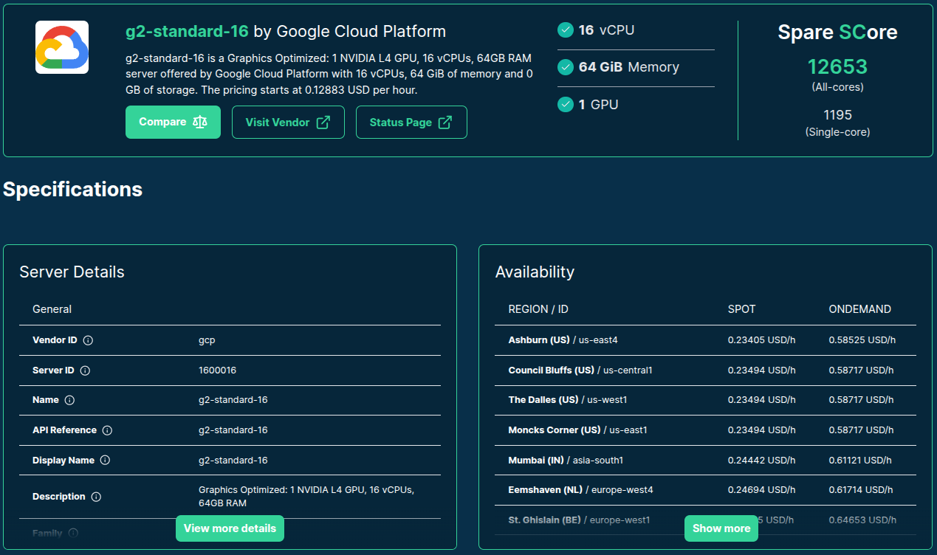The image size is (937, 555).
Task: Click the single-core score 1195
Action: pos(837,115)
